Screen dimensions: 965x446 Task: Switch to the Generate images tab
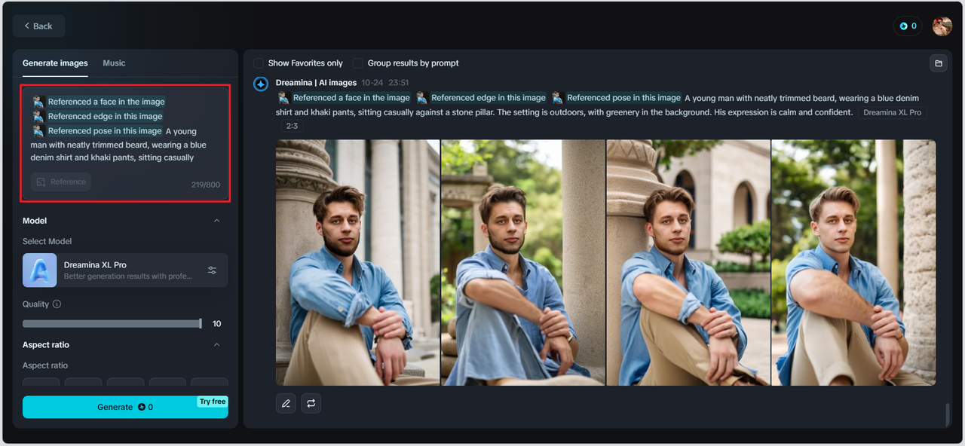(55, 63)
